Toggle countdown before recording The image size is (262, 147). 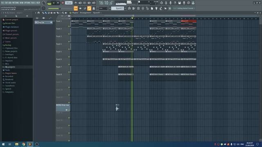pos(85,3)
